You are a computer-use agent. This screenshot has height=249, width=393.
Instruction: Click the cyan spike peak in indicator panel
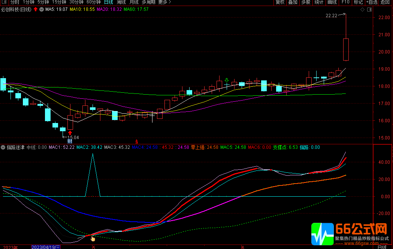pyautogui.click(x=93, y=154)
